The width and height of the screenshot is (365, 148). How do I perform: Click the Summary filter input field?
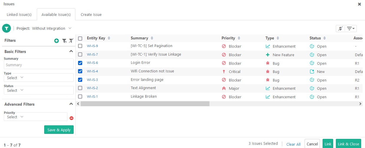pos(39,65)
